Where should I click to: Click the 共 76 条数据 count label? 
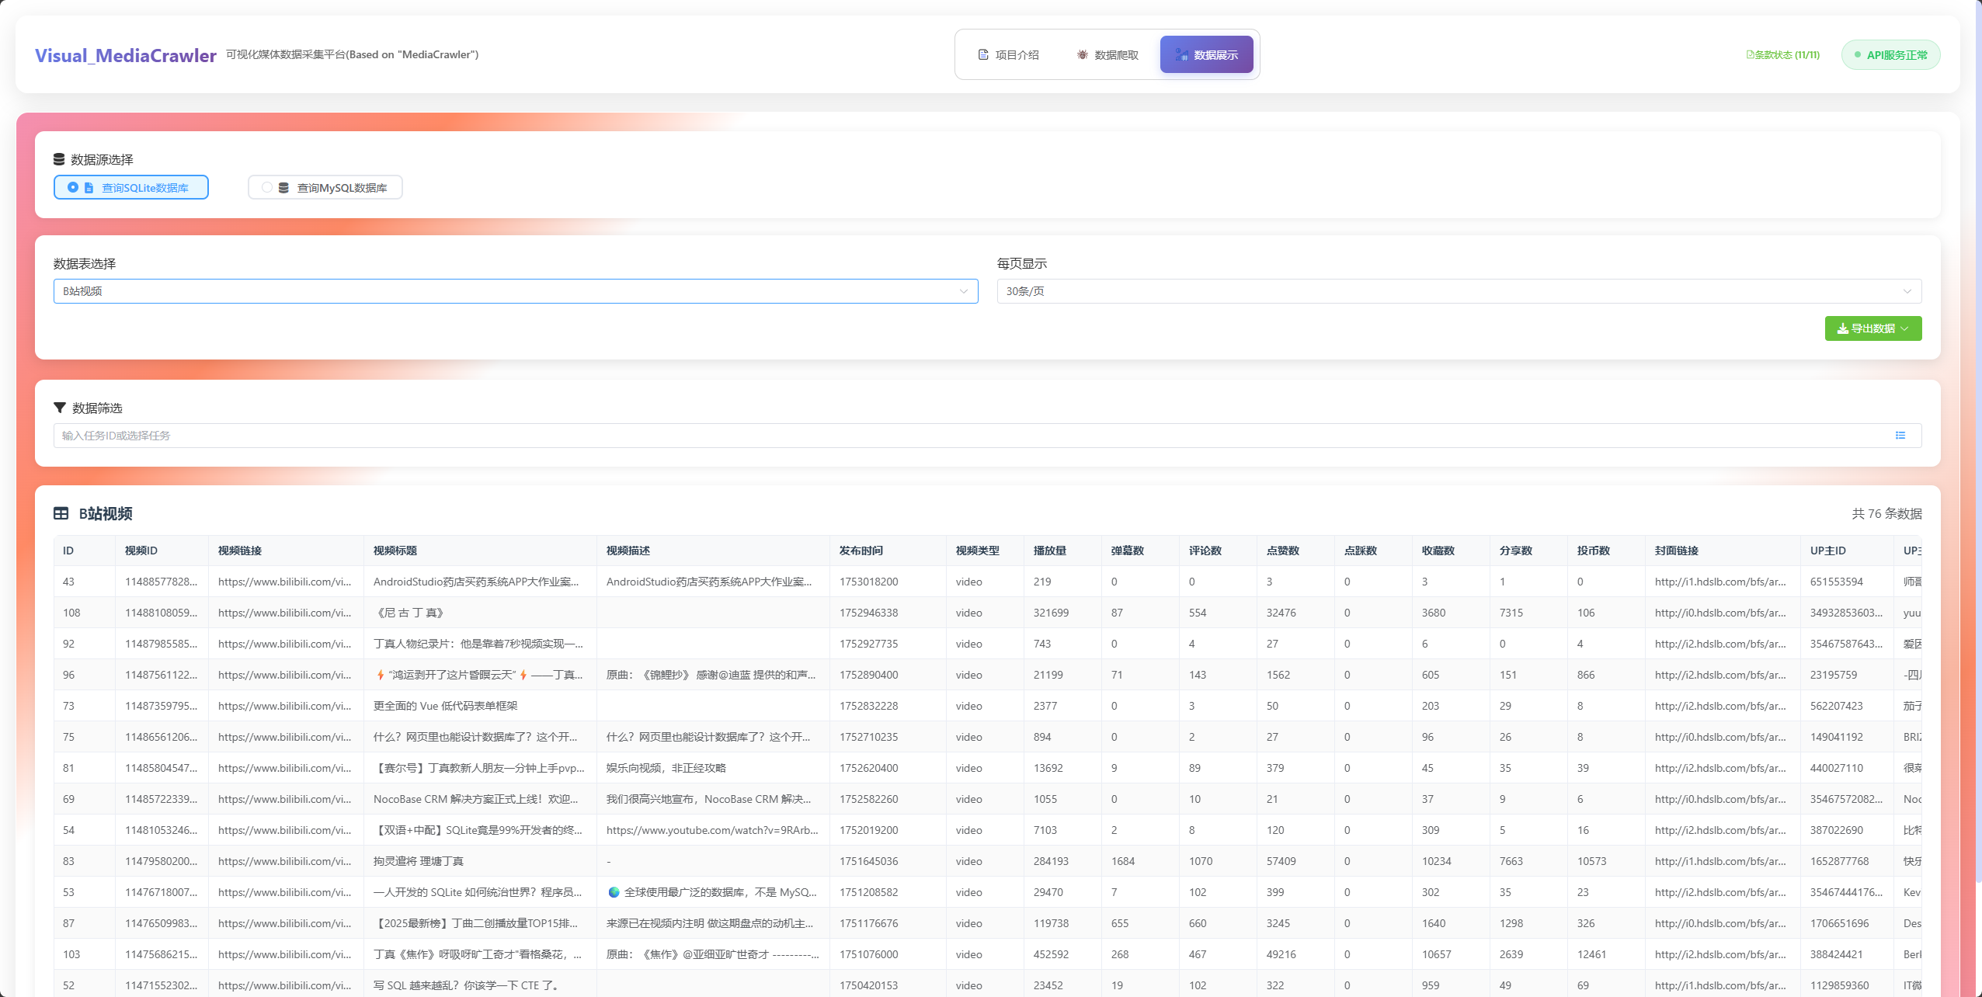[x=1886, y=513]
